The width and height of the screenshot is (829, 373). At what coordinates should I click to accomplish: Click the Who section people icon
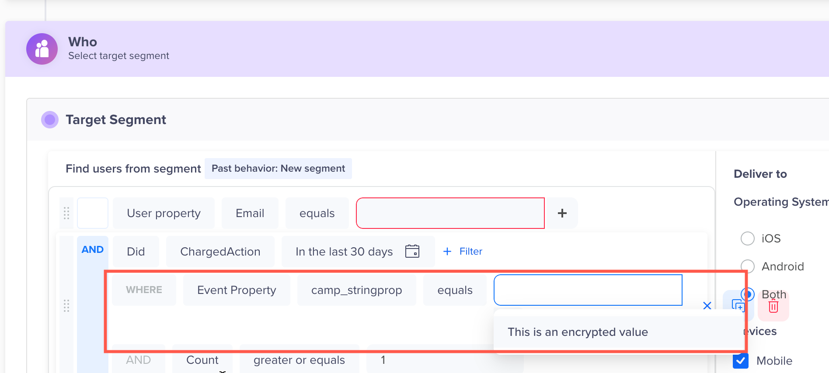pyautogui.click(x=42, y=48)
